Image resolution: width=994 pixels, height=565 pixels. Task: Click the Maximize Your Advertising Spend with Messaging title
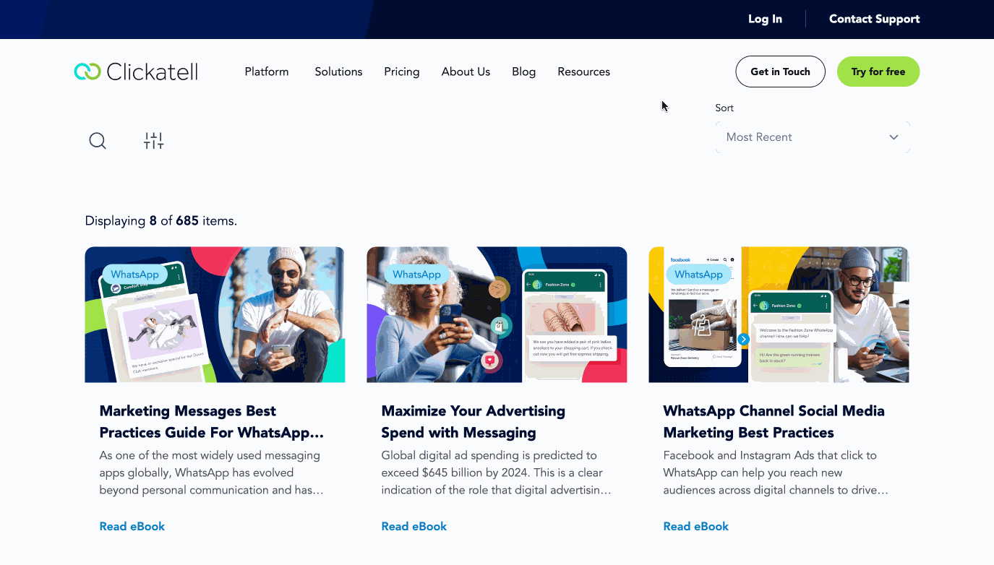(x=474, y=422)
